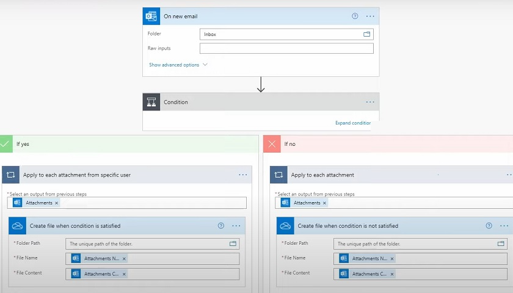Click the loop icon of Apply to each attachment in If no
Image resolution: width=513 pixels, height=293 pixels.
tap(278, 175)
